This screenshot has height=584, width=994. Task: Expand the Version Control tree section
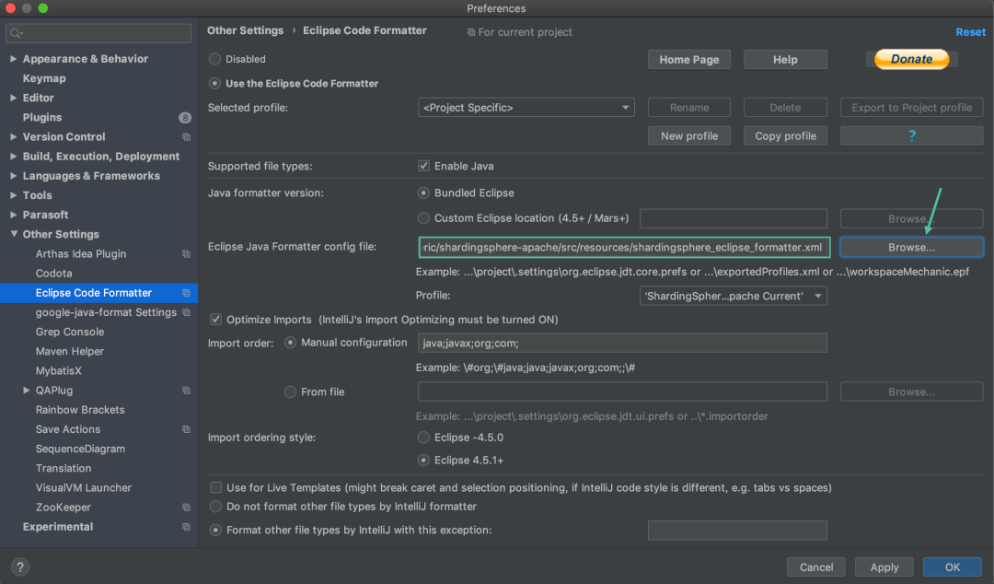point(11,136)
